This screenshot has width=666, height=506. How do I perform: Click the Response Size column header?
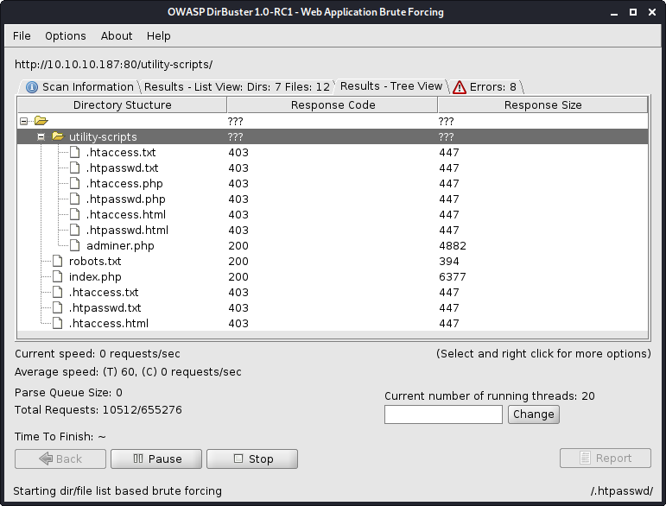pos(542,105)
